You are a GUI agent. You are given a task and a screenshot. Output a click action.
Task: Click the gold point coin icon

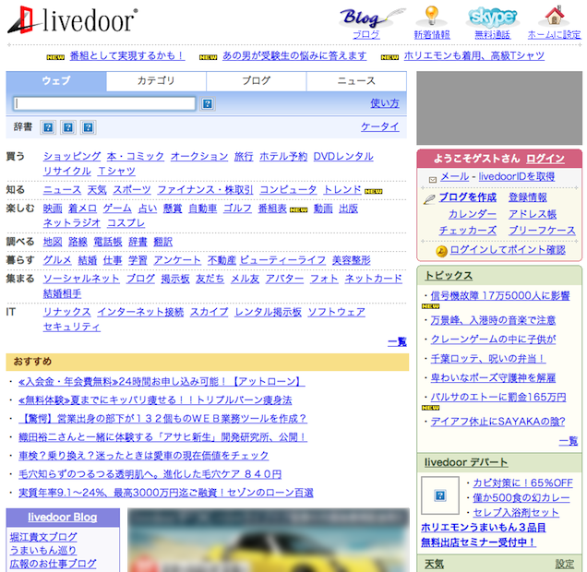click(x=442, y=251)
